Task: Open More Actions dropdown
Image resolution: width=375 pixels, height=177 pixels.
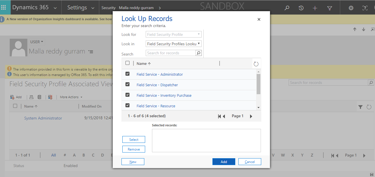Action: click(71, 97)
